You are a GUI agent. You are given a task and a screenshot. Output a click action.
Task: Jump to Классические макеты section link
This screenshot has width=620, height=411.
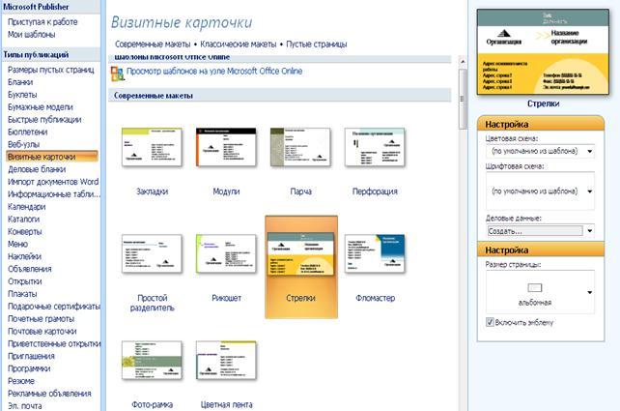click(238, 44)
